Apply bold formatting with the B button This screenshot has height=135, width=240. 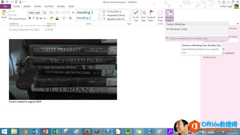pos(30,18)
